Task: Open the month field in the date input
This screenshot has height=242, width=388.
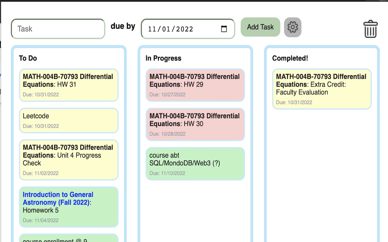Action: click(x=152, y=29)
